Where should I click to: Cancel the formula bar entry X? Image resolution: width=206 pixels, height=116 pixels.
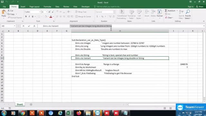23,26
